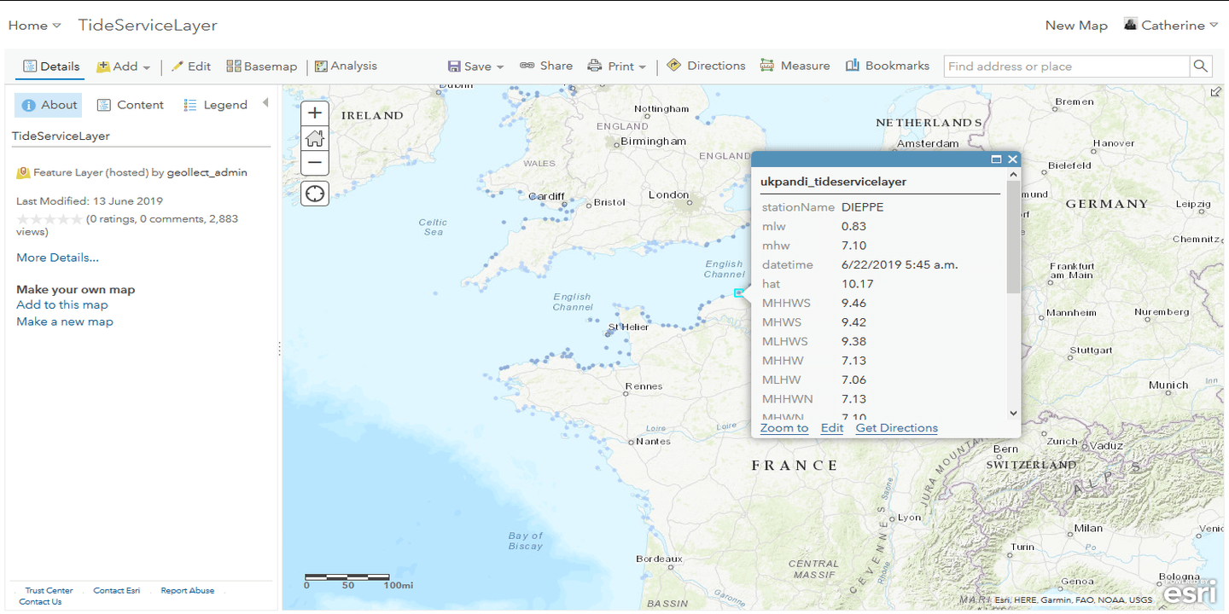1229x614 pixels.
Task: Open Catherine user account menu
Action: [x=1171, y=26]
